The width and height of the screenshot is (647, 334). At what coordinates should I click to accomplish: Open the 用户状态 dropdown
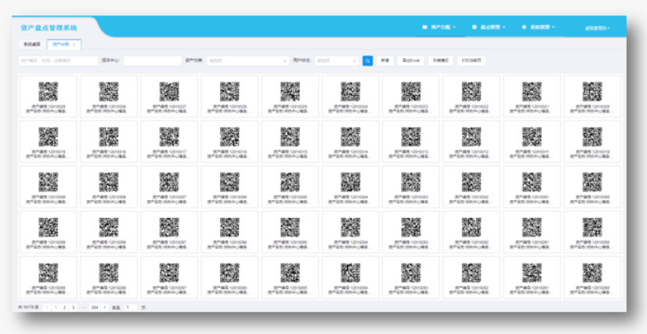pyautogui.click(x=336, y=60)
